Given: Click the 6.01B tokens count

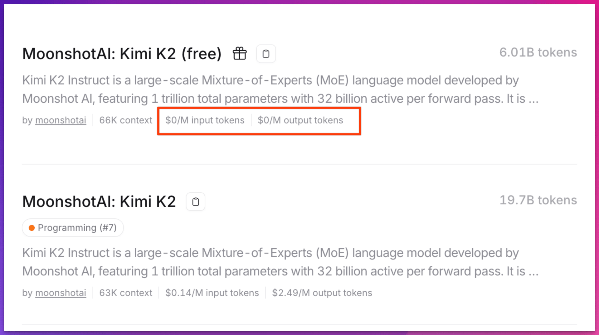Looking at the screenshot, I should click(x=538, y=52).
